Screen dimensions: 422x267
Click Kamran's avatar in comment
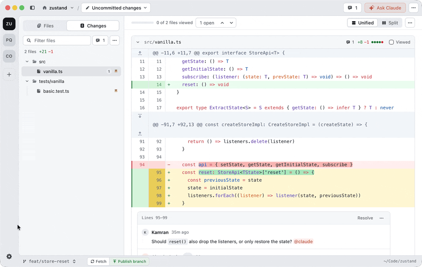click(145, 232)
